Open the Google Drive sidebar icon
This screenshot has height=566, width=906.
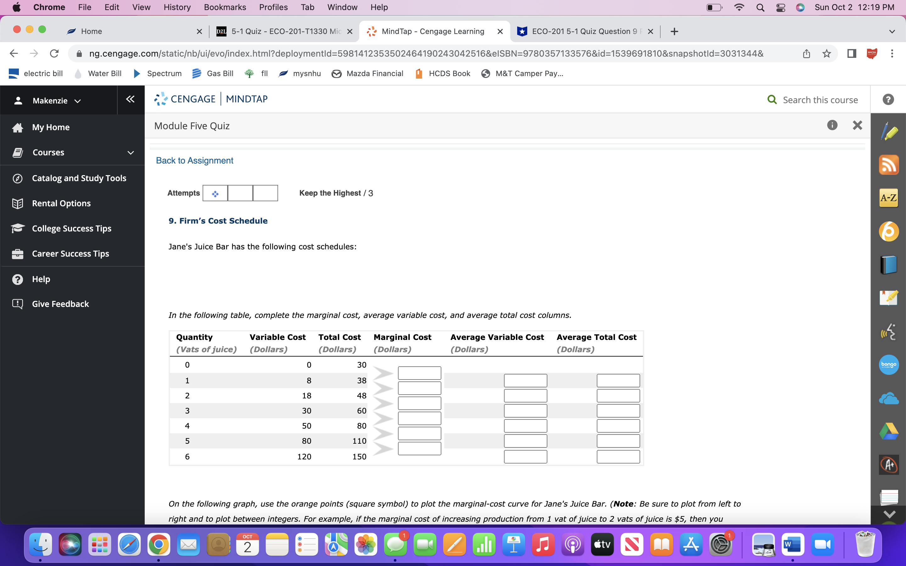(x=889, y=430)
